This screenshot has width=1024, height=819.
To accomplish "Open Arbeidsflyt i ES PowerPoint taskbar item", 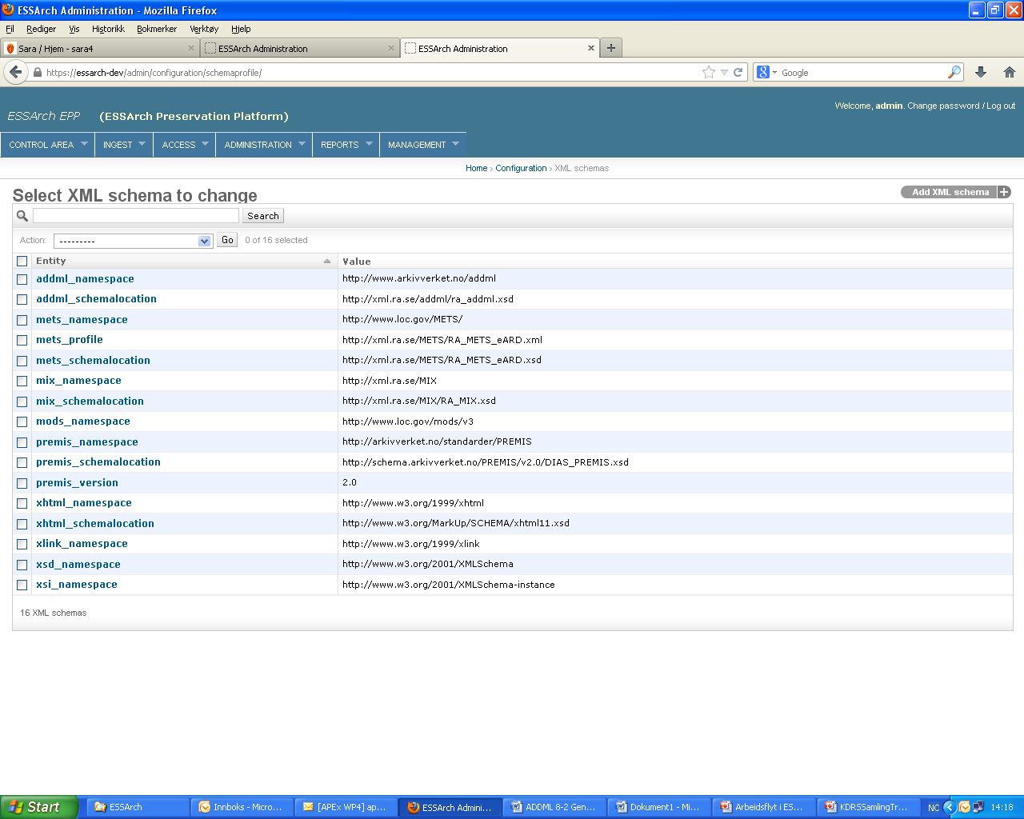I will [x=763, y=807].
